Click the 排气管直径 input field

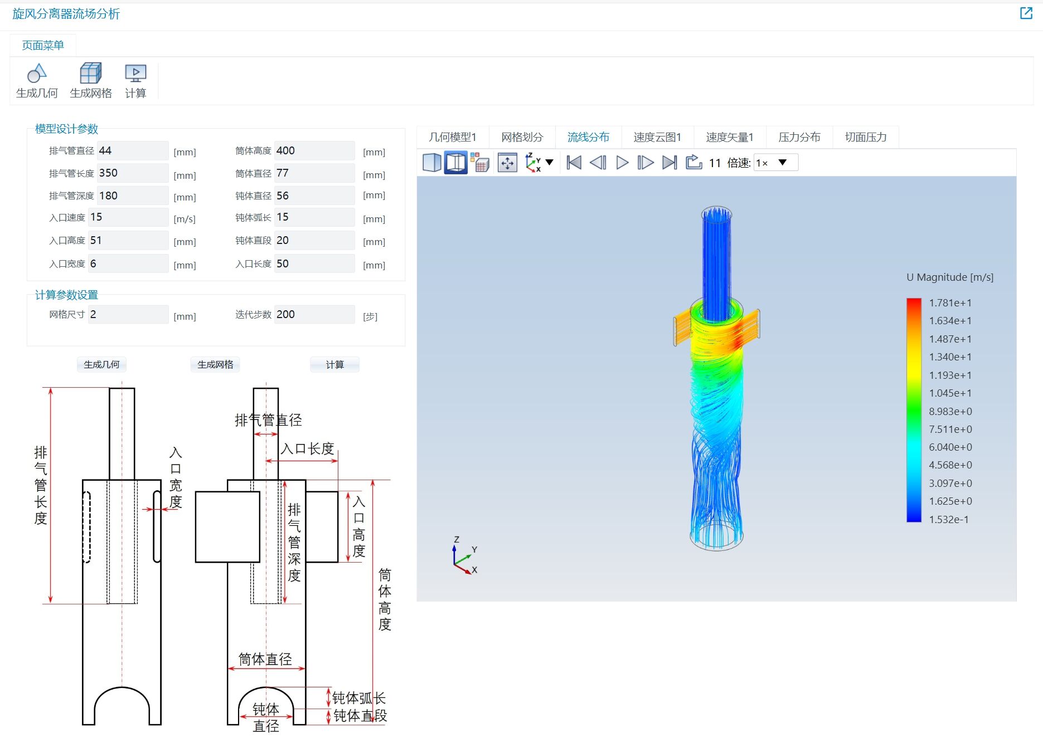(x=133, y=150)
